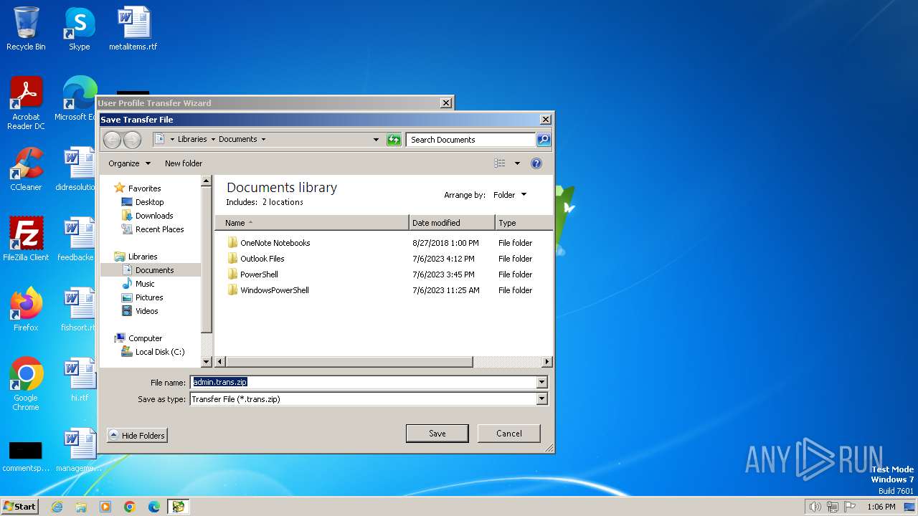Open the Help question mark icon
The height and width of the screenshot is (516, 918).
pos(536,163)
